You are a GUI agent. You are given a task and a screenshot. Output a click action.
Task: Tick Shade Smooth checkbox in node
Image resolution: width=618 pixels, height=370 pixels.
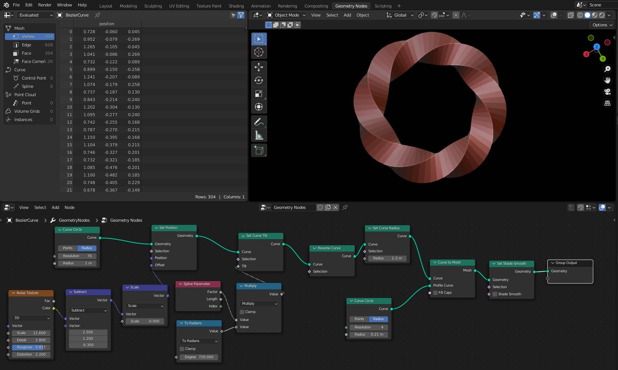click(x=494, y=294)
